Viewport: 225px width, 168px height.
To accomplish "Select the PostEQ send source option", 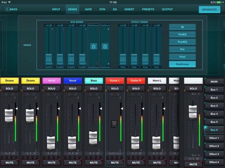I will pos(182,42).
